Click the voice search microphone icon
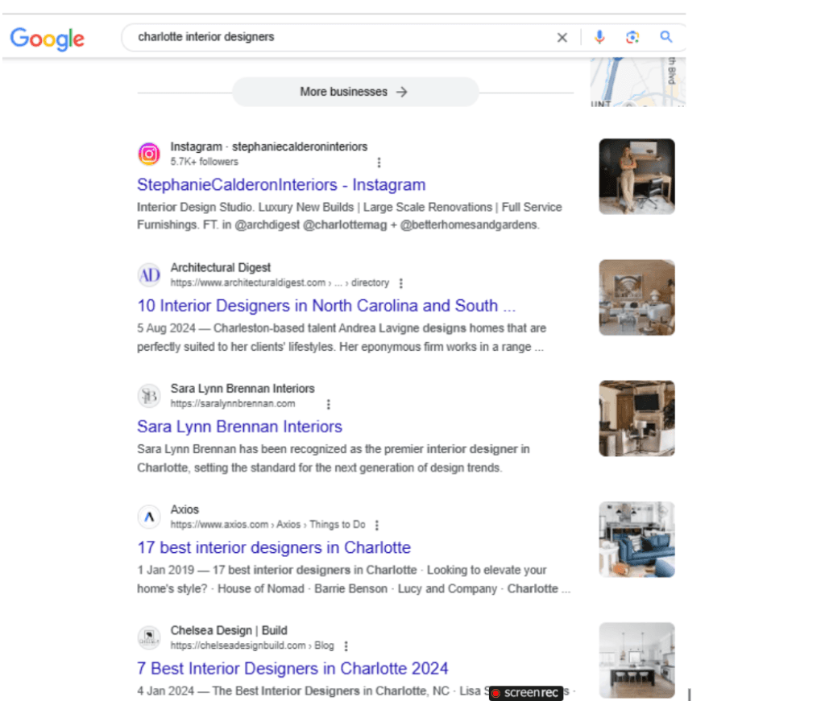The height and width of the screenshot is (701, 825). 599,37
